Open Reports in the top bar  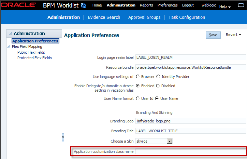[146, 5]
